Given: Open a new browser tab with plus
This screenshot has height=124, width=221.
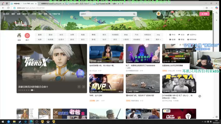Looking at the screenshot, I should point(122,4).
